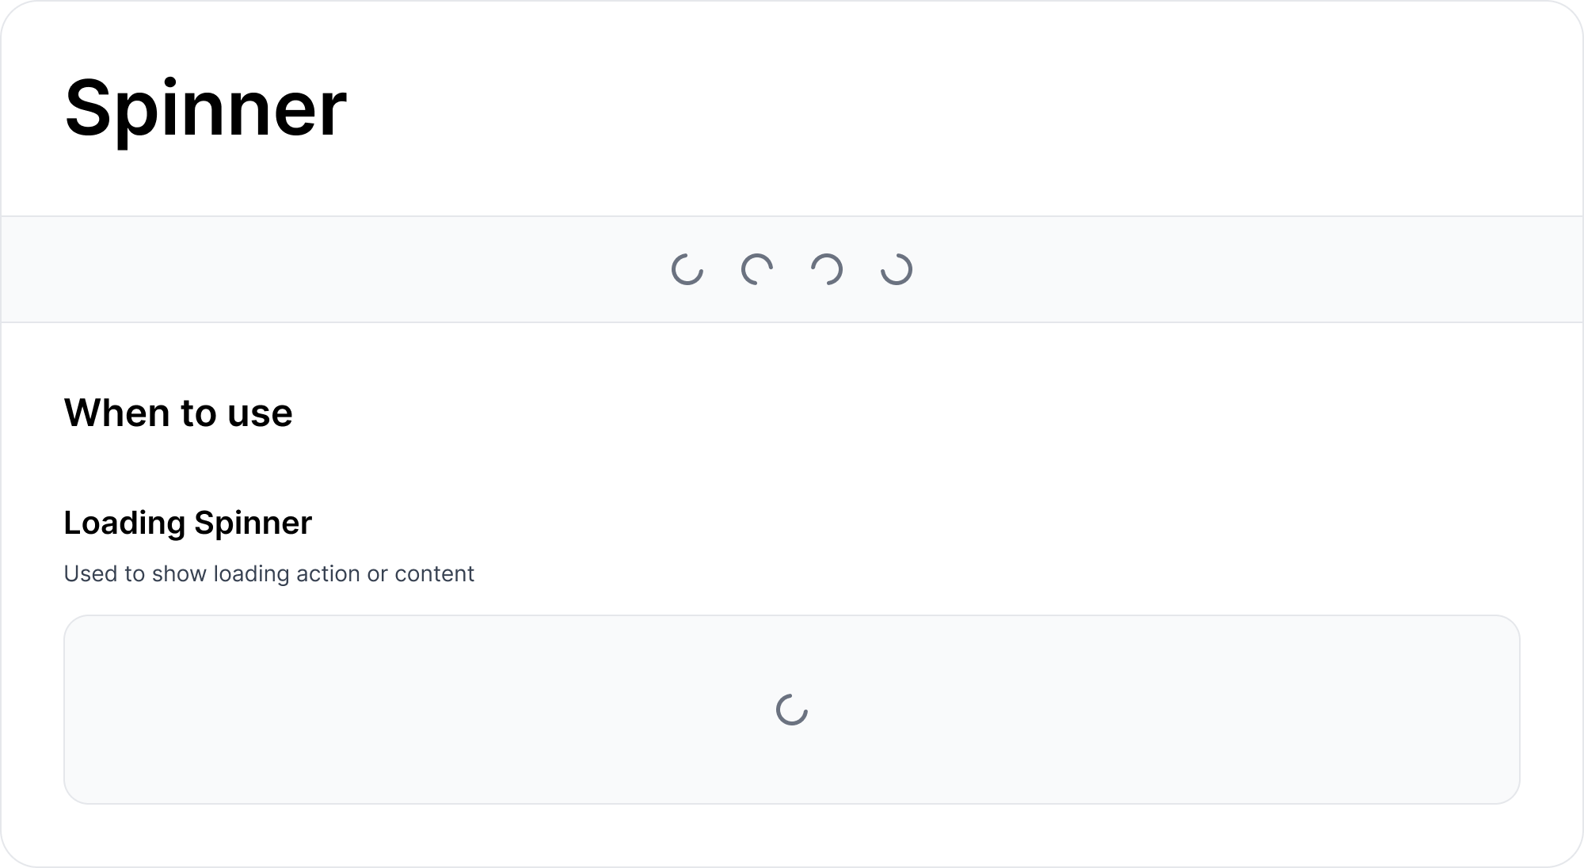This screenshot has height=868, width=1584.
Task: Click the spinner icon with top-left gap
Action: click(x=897, y=269)
